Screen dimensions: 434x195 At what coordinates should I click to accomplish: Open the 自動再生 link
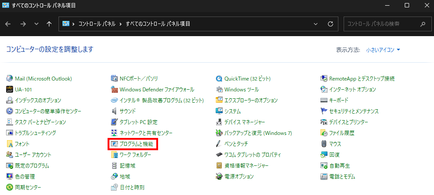click(x=340, y=166)
